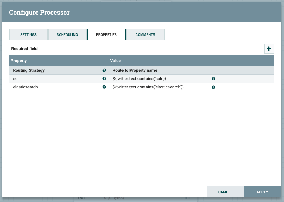Add a new property with the plus icon

point(269,49)
